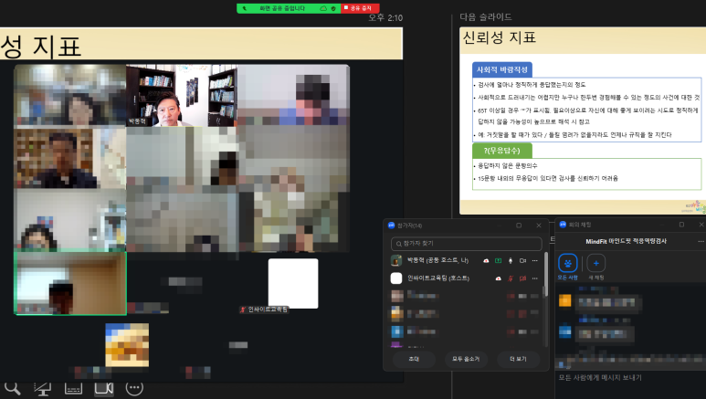Click the blue avatar in chat messages
Viewport: 706px width, 399px height.
[x=564, y=331]
